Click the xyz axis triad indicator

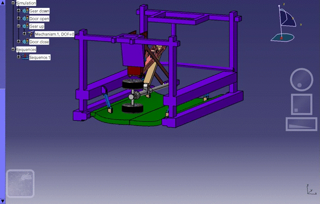point(312,190)
